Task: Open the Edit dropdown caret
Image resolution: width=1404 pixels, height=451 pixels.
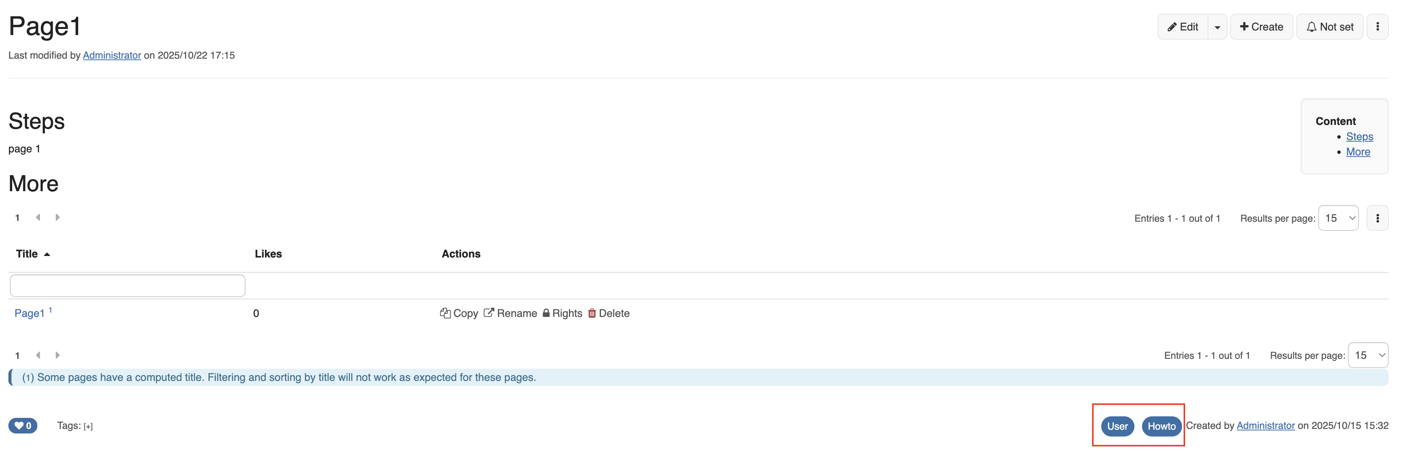Action: click(x=1217, y=27)
